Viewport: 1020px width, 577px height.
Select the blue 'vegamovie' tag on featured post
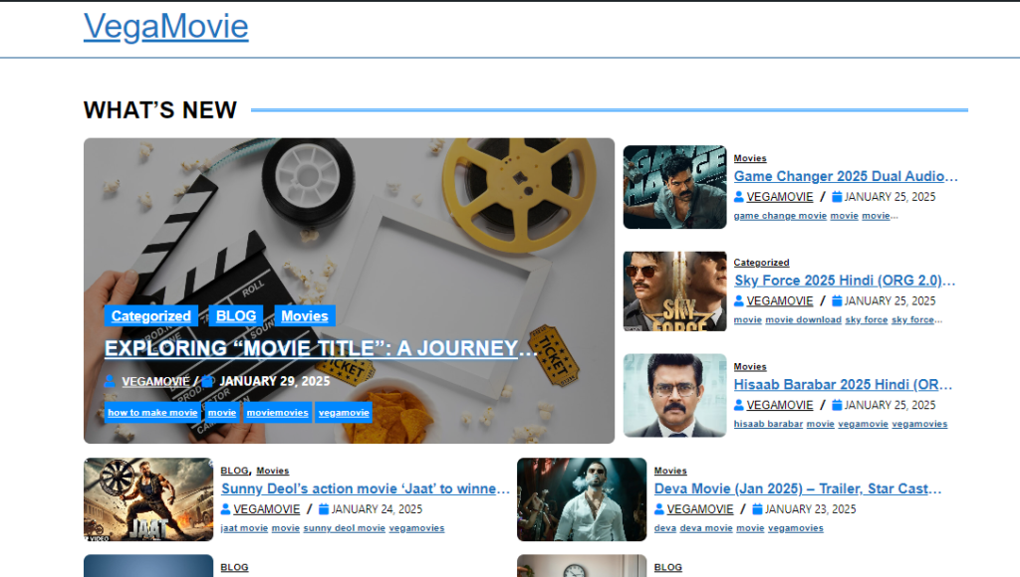click(x=344, y=413)
